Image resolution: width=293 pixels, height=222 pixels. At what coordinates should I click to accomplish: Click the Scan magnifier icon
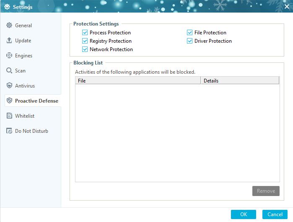(x=9, y=70)
